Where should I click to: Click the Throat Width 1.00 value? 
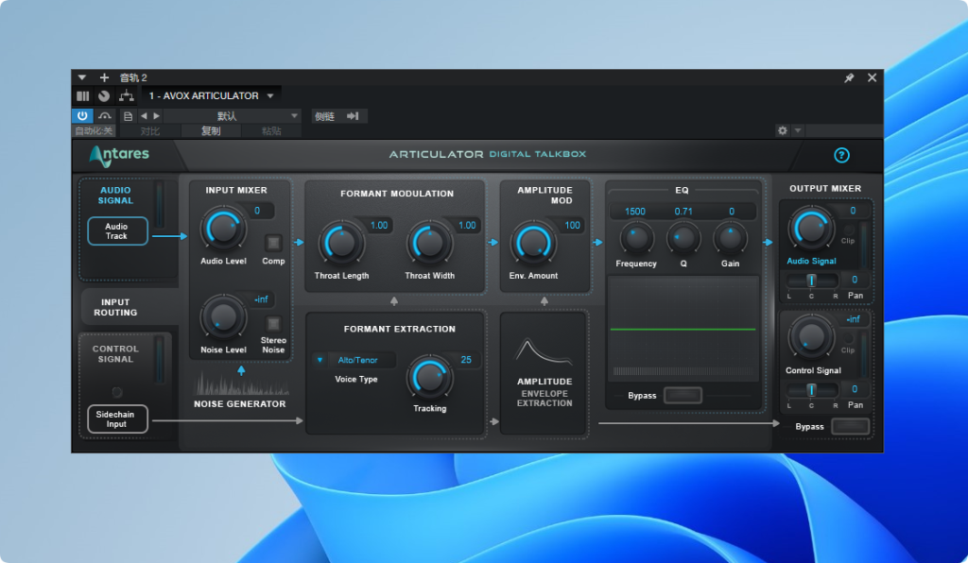467,225
